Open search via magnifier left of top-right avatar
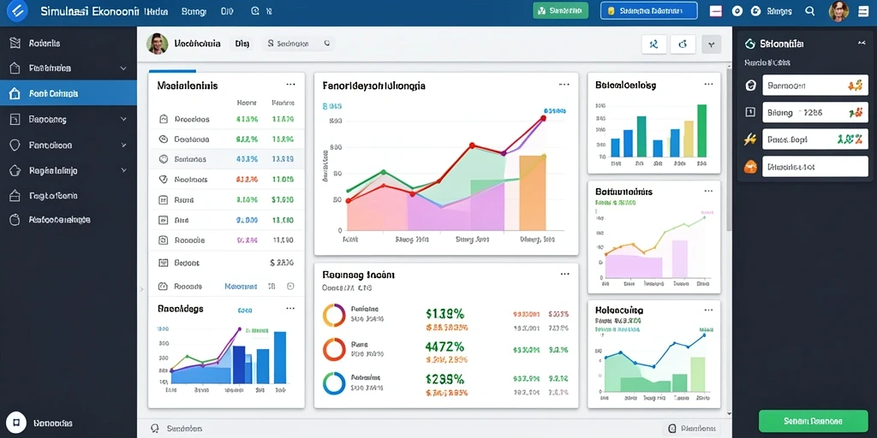 coord(809,10)
